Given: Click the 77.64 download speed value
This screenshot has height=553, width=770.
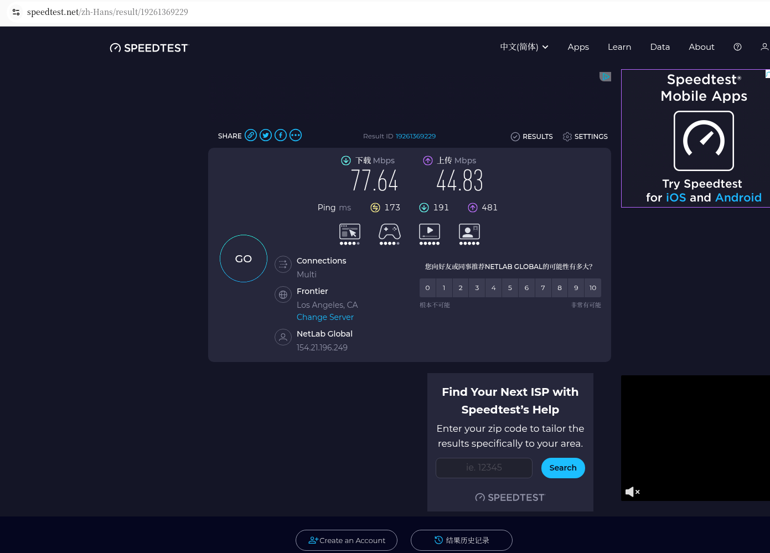Looking at the screenshot, I should (374, 180).
